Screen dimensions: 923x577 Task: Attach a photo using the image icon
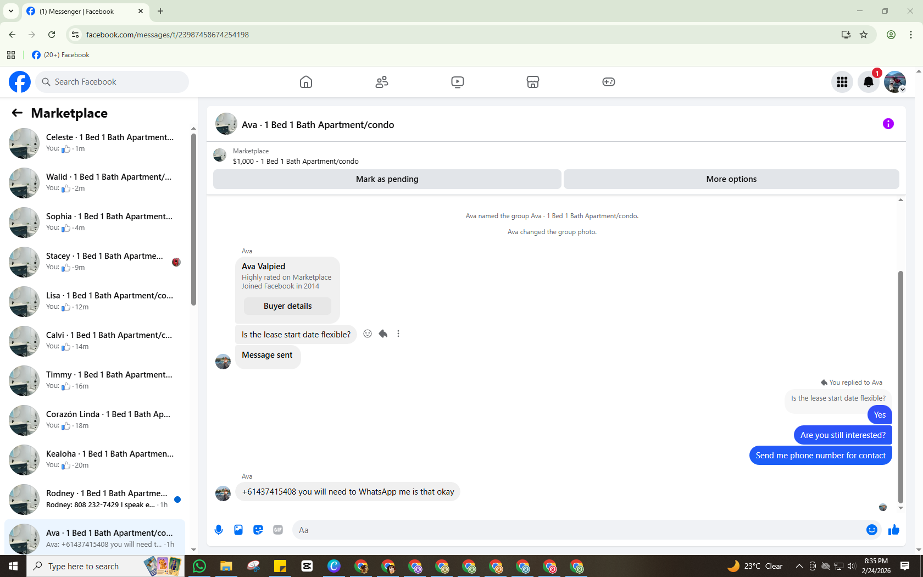coord(238,530)
